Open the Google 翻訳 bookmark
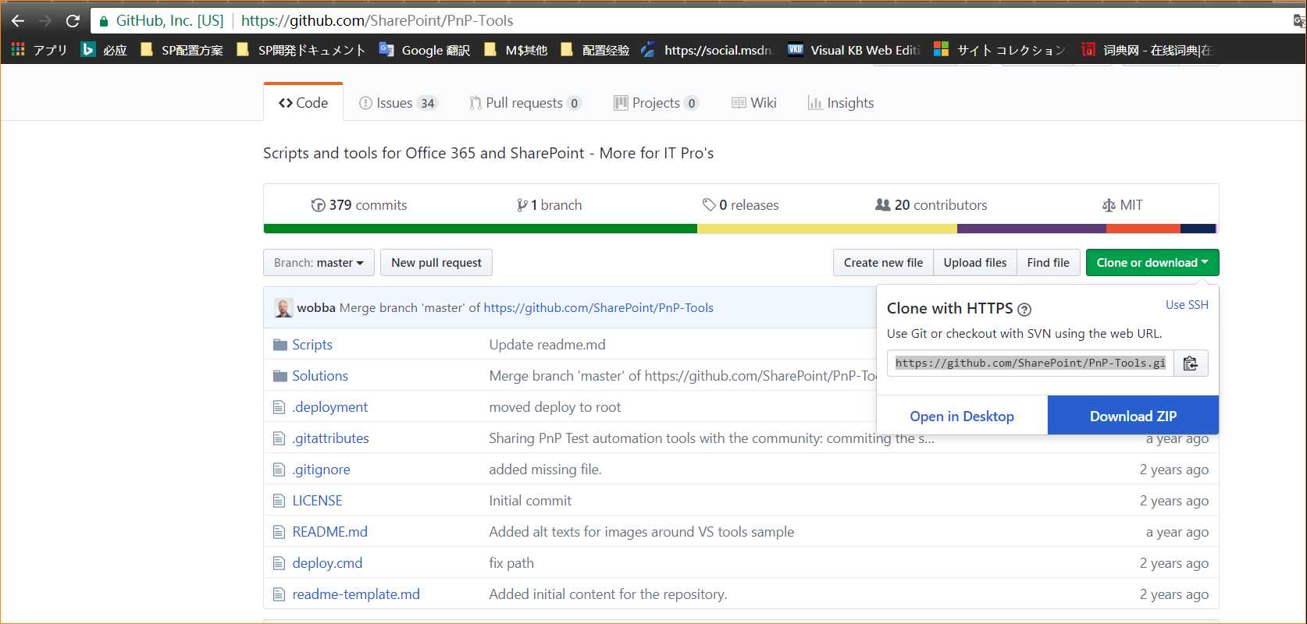This screenshot has width=1307, height=624. pyautogui.click(x=425, y=50)
